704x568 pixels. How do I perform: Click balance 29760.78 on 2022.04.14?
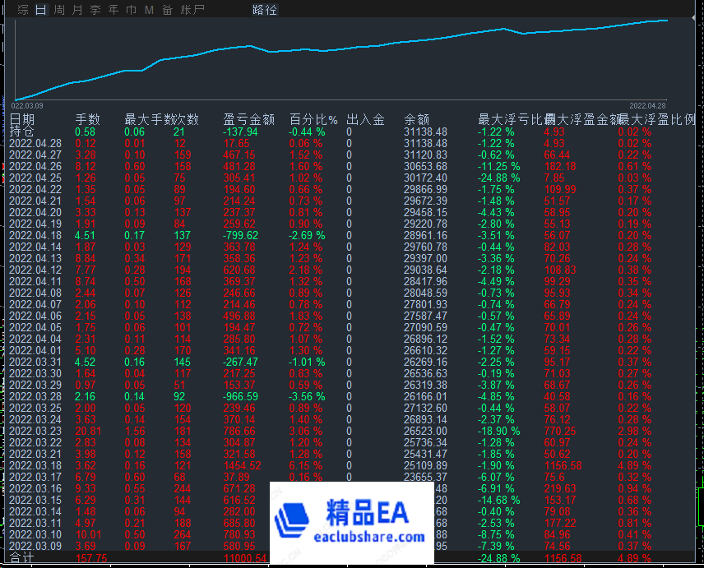coord(425,247)
